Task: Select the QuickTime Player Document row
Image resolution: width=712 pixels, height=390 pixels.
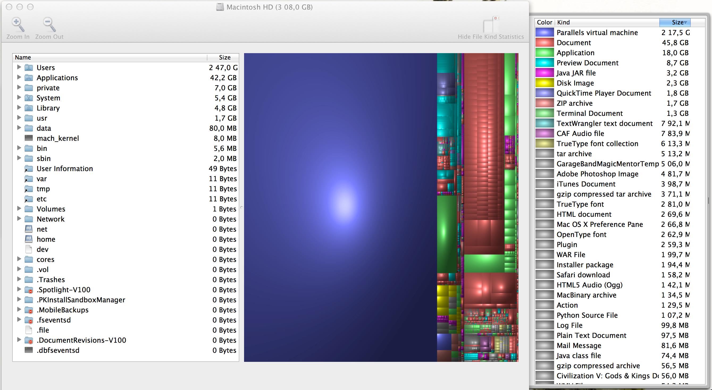Action: [x=613, y=93]
